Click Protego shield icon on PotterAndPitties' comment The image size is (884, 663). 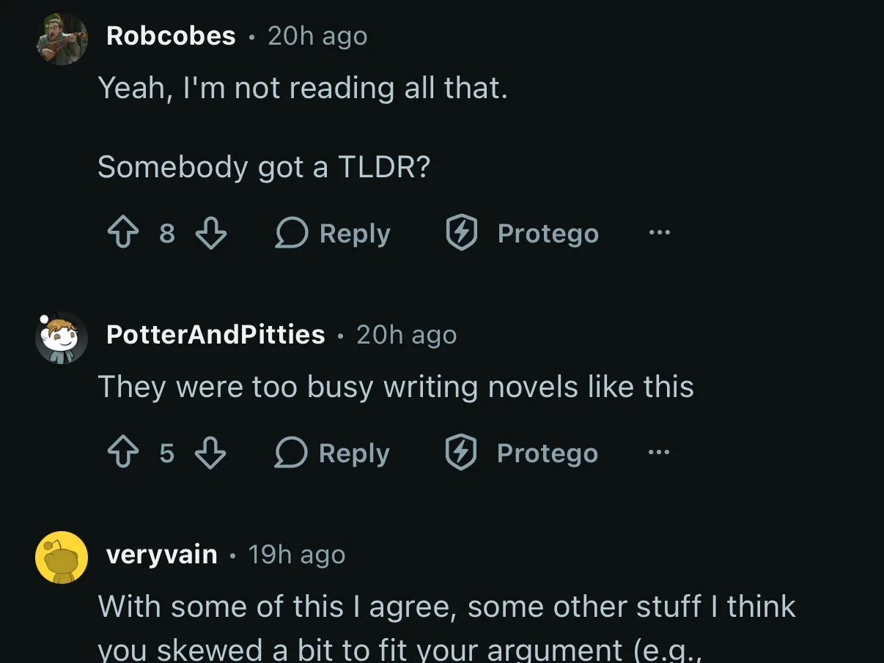tap(462, 453)
